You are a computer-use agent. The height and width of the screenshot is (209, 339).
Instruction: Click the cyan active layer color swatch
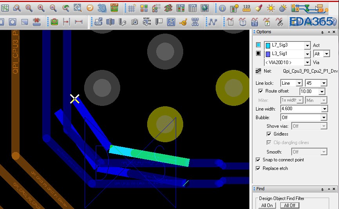pyautogui.click(x=258, y=45)
